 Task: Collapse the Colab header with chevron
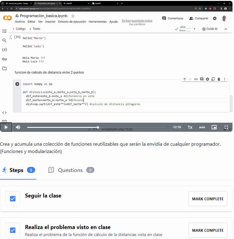pos(226,29)
